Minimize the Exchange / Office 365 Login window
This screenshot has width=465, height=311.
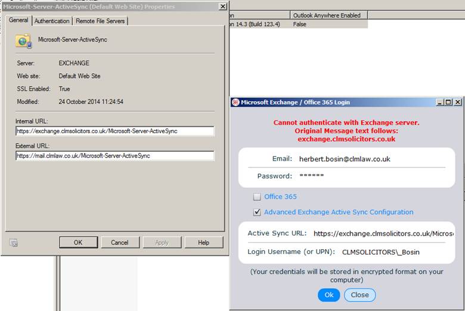pos(440,102)
